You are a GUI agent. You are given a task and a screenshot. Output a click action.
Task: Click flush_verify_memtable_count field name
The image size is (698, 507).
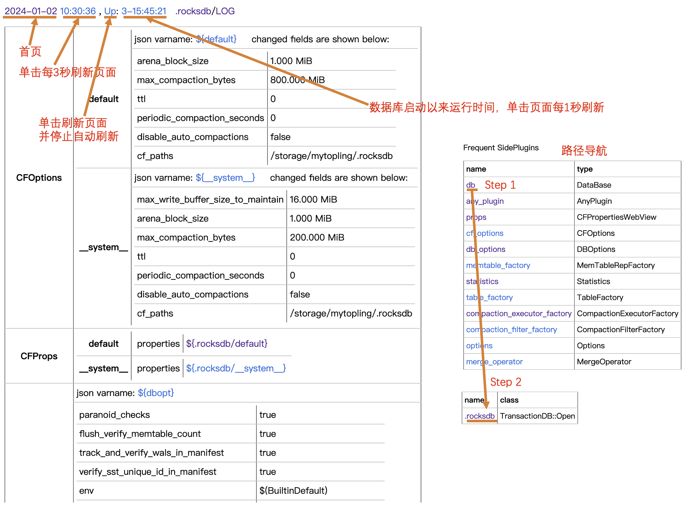click(140, 434)
